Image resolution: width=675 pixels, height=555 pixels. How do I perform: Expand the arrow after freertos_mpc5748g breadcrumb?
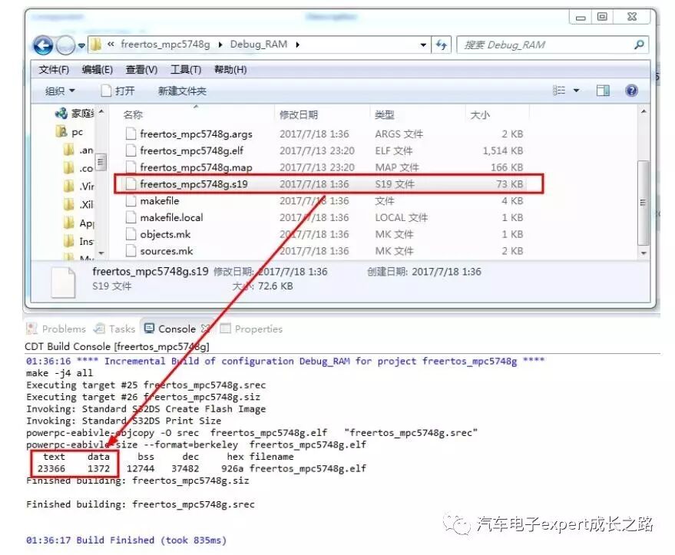(220, 45)
